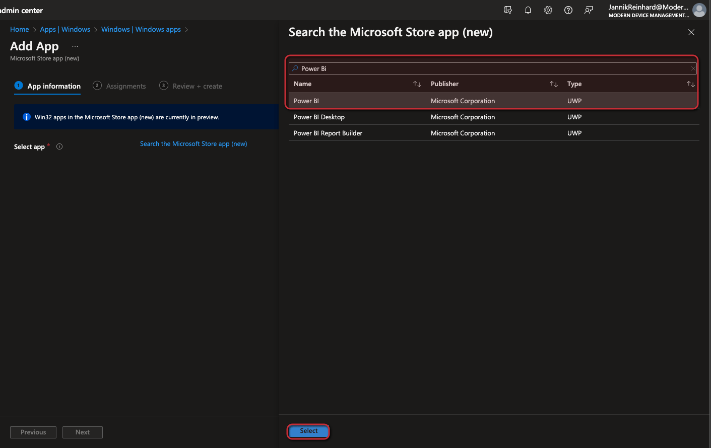
Task: Switch to the App information tab
Action: (x=47, y=86)
